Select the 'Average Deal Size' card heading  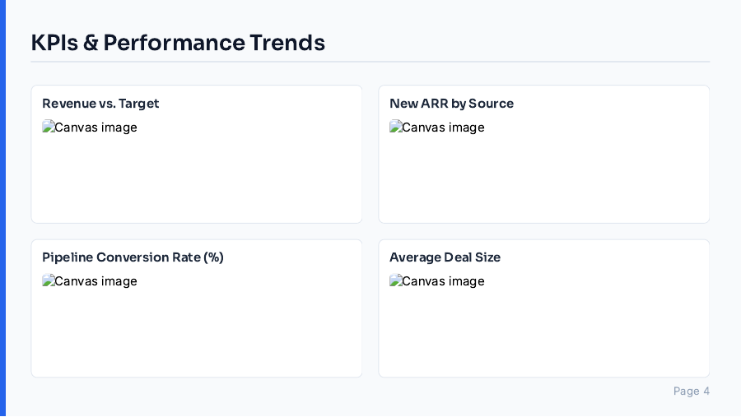pyautogui.click(x=445, y=257)
